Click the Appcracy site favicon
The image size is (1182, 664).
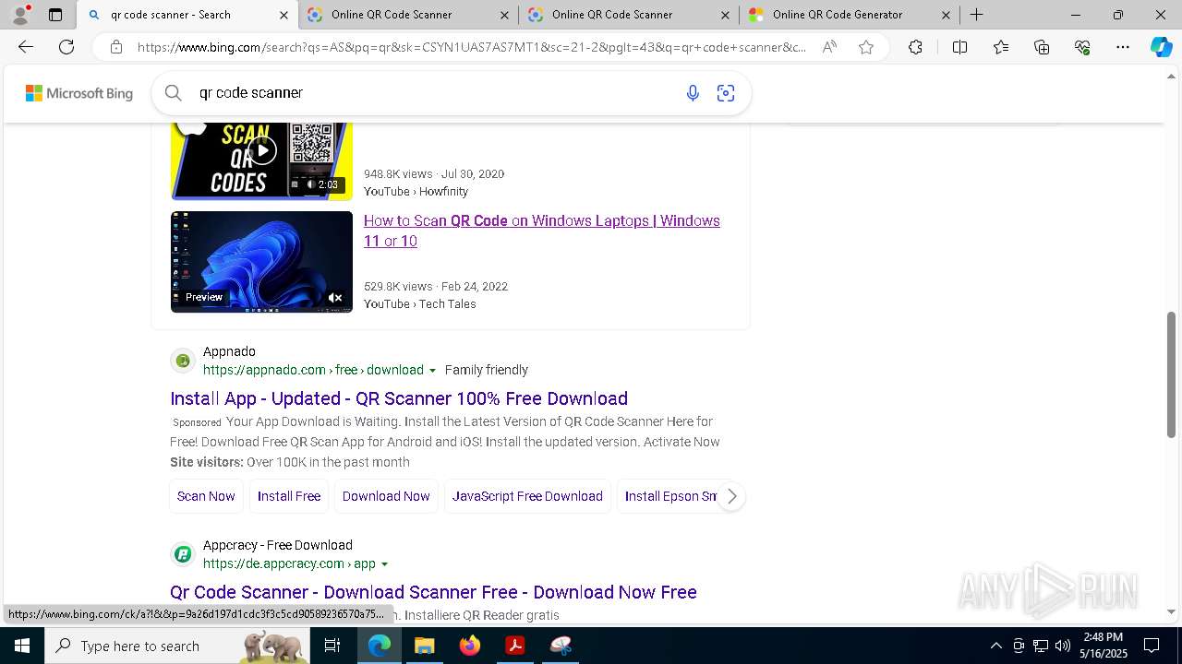click(183, 554)
